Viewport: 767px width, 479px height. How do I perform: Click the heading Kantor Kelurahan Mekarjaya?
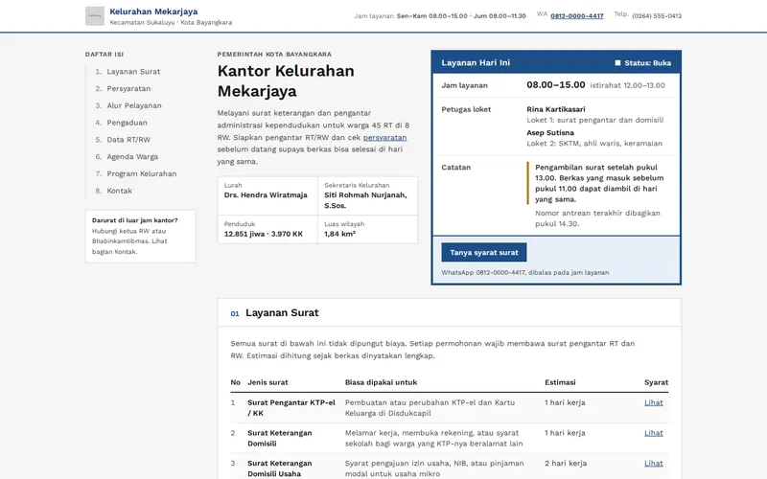click(286, 80)
